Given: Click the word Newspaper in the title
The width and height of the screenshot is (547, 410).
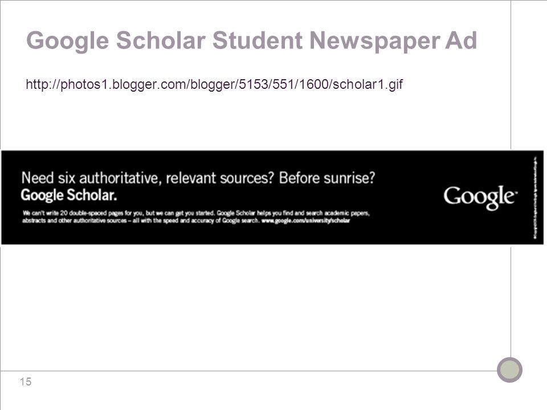Looking at the screenshot, I should coord(374,41).
